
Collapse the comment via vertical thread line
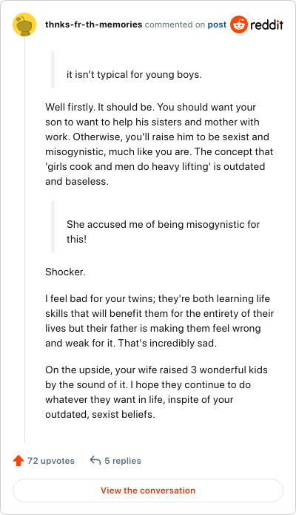24,240
